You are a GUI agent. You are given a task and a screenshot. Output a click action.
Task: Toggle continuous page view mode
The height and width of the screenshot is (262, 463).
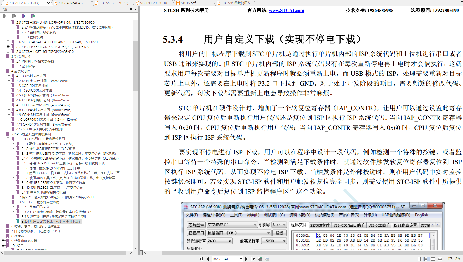coord(426,259)
